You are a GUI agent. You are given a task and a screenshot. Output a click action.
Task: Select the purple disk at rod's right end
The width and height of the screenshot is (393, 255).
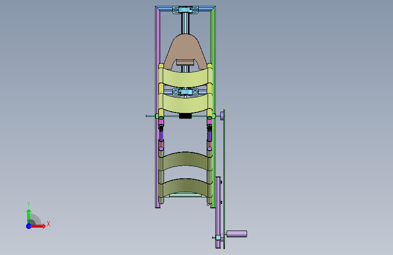tap(222, 116)
